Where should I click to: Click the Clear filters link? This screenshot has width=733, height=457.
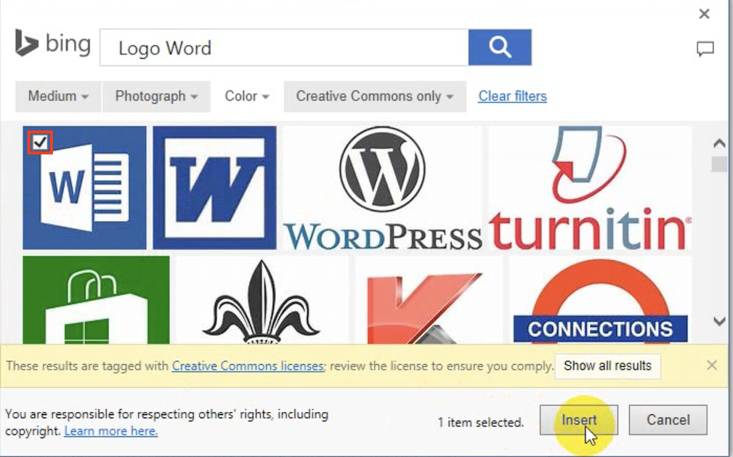(512, 96)
